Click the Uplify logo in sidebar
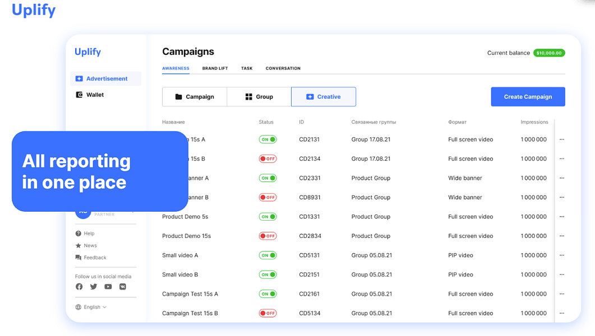Viewport: 595px width, 336px height. pos(87,52)
